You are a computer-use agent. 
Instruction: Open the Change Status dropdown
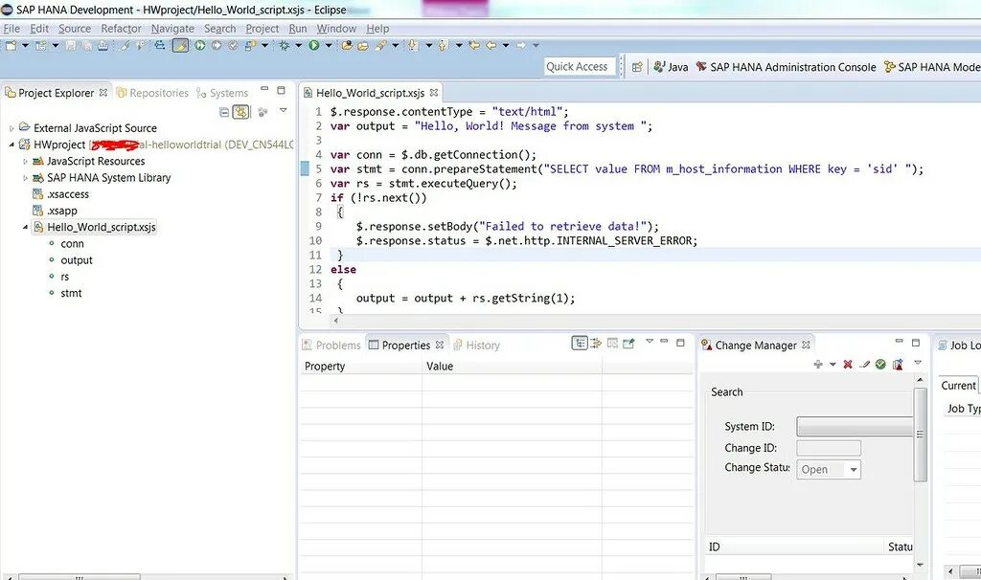829,469
